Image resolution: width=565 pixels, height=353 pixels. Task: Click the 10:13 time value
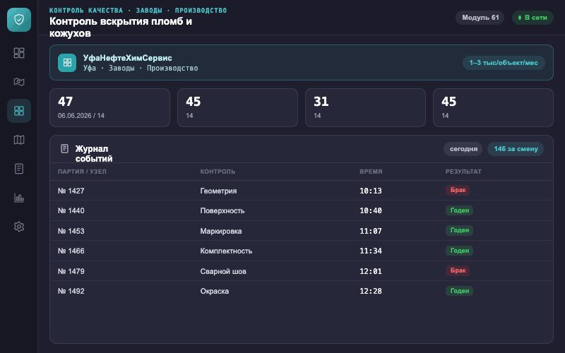370,191
